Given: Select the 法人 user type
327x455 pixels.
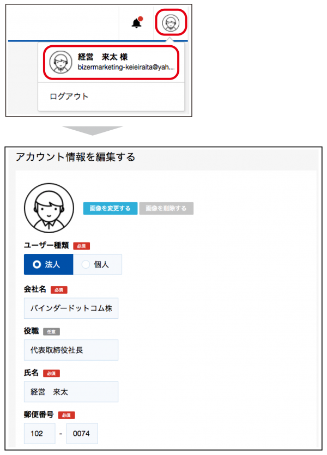Looking at the screenshot, I should coord(49,264).
